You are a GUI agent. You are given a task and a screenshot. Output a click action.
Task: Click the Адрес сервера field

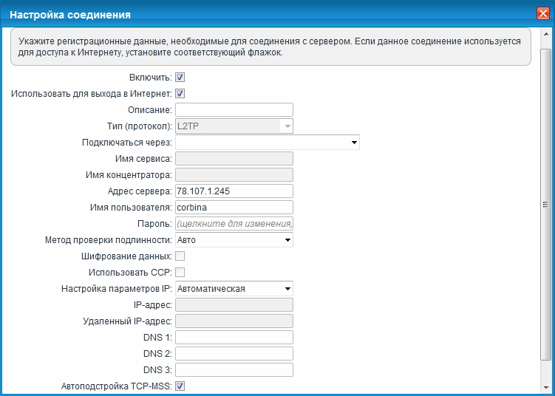tap(234, 191)
